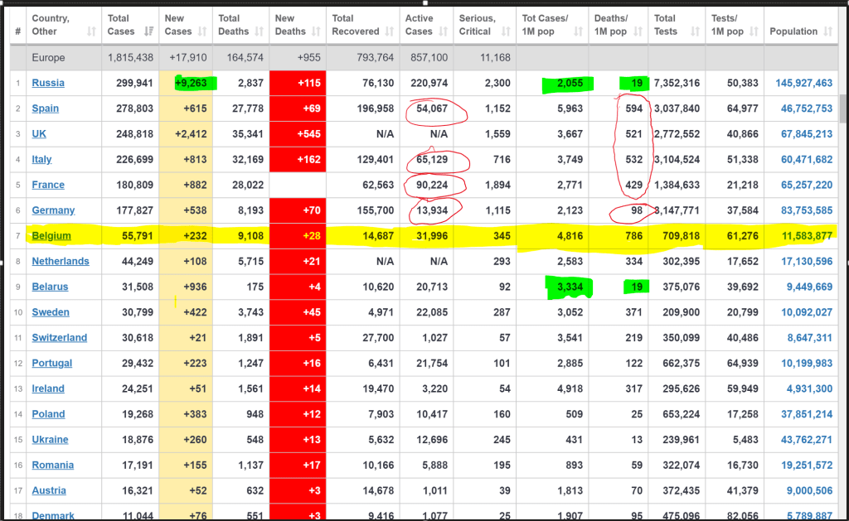The image size is (849, 521).
Task: Click sort arrows in Total Cases header
Action: pos(149,31)
